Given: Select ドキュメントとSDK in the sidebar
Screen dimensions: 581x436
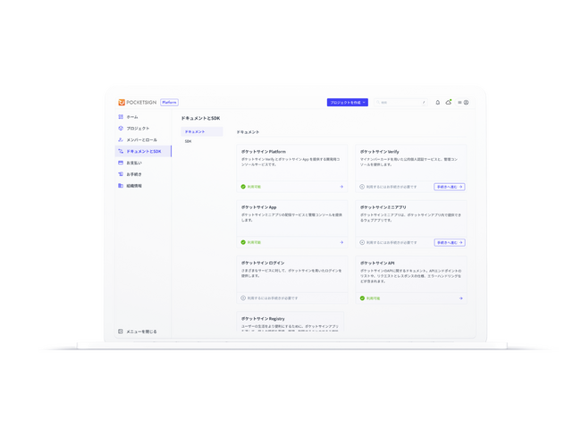Looking at the screenshot, I should click(143, 152).
